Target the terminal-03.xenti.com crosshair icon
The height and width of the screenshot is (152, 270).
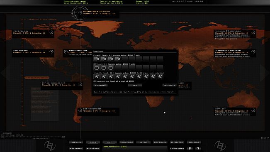[x=253, y=51]
